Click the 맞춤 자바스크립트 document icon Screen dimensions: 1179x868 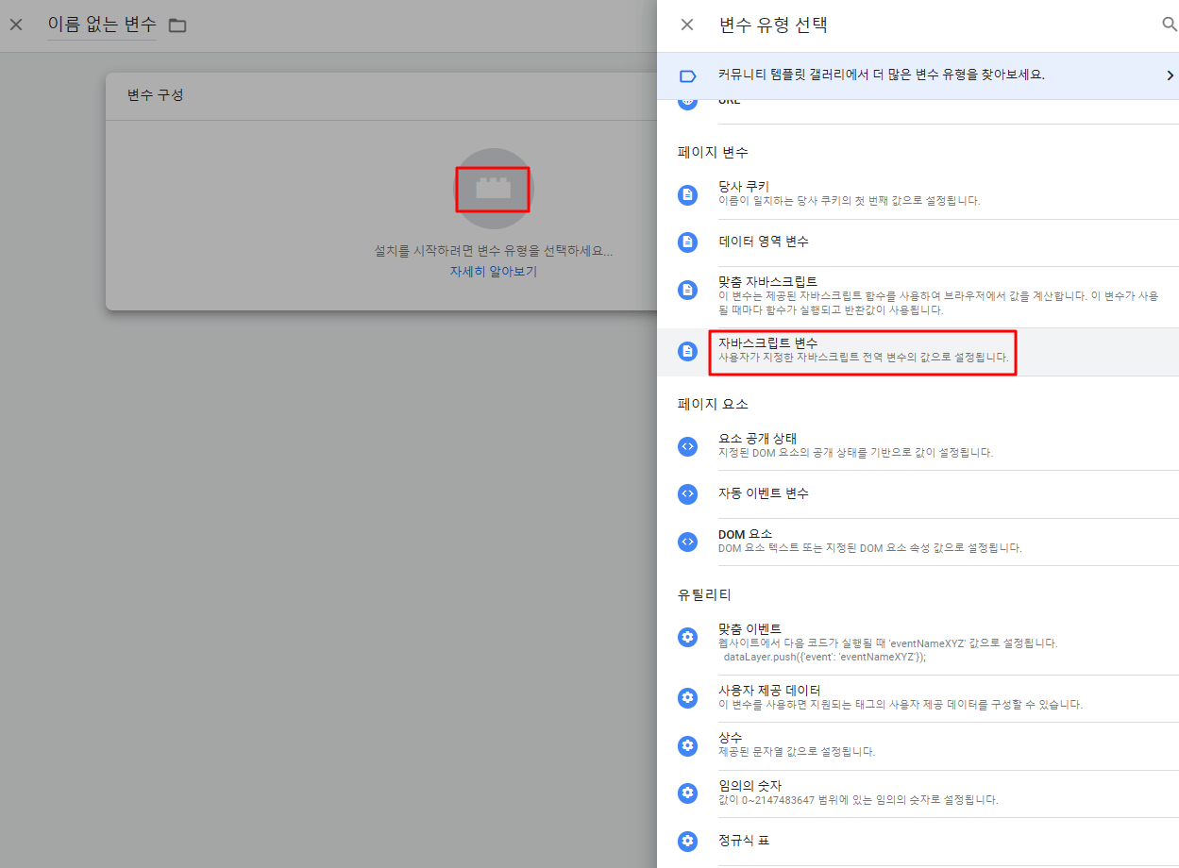click(x=687, y=289)
